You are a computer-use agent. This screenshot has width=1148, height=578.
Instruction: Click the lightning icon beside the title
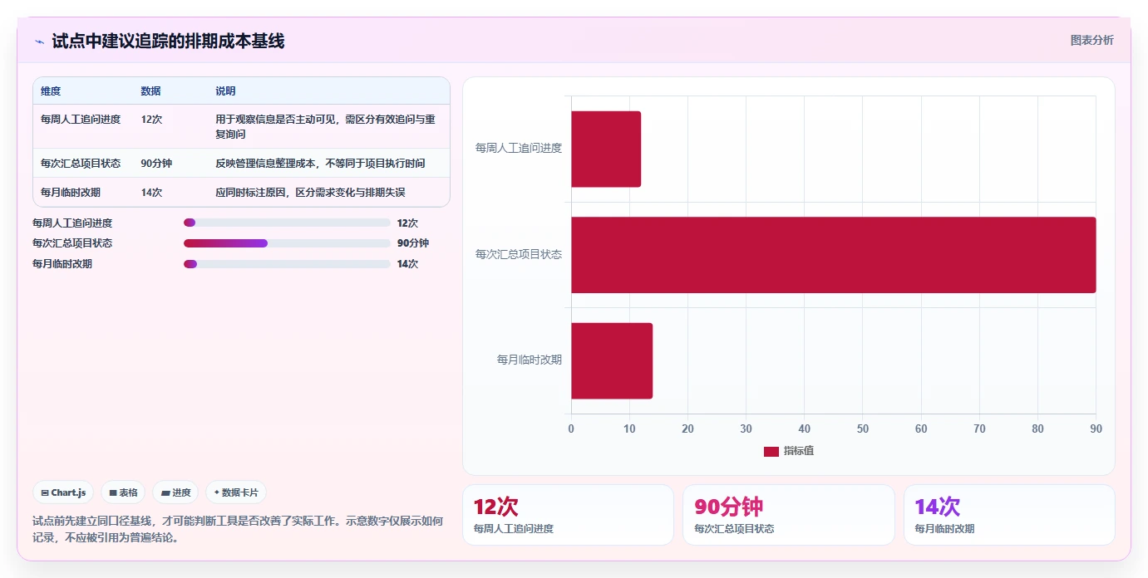[39, 42]
